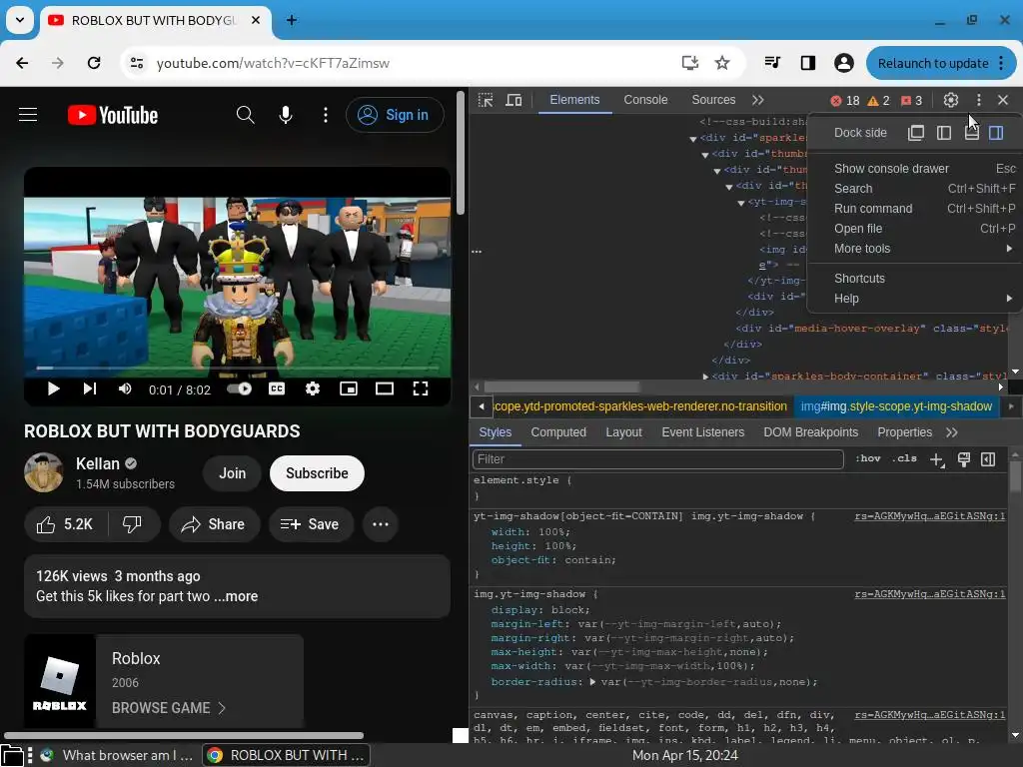
Task: Expand sparkles-body-container div node
Action: pyautogui.click(x=705, y=377)
